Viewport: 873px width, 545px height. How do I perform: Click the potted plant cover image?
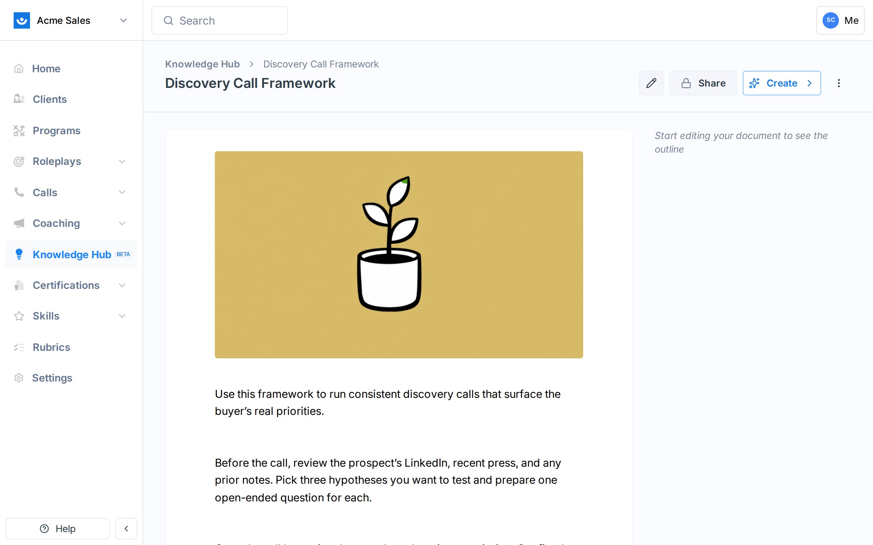point(399,254)
